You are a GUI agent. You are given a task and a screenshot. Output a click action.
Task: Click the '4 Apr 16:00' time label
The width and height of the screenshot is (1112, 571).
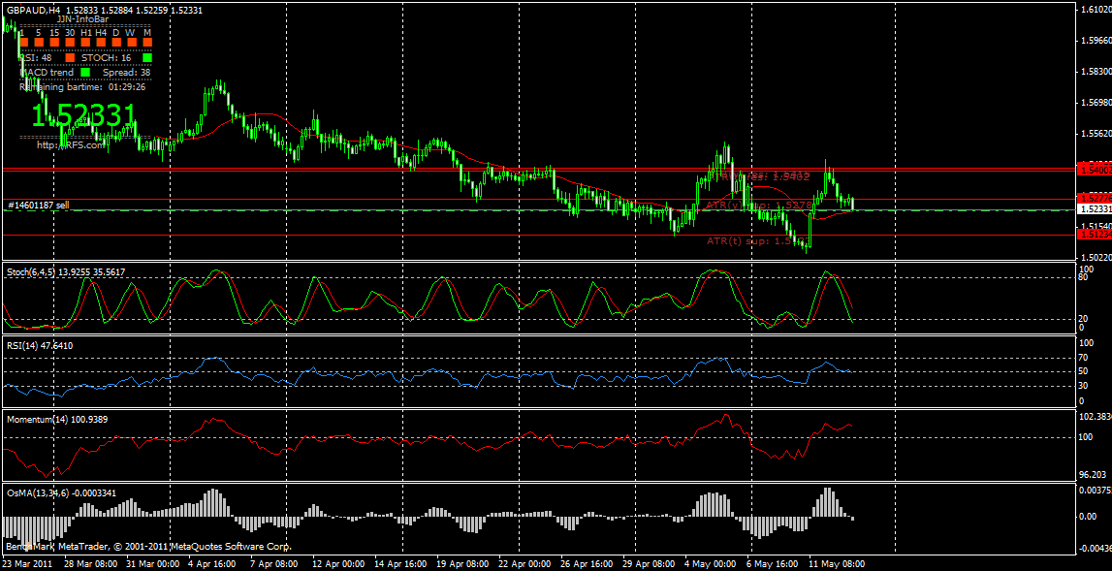(x=212, y=564)
